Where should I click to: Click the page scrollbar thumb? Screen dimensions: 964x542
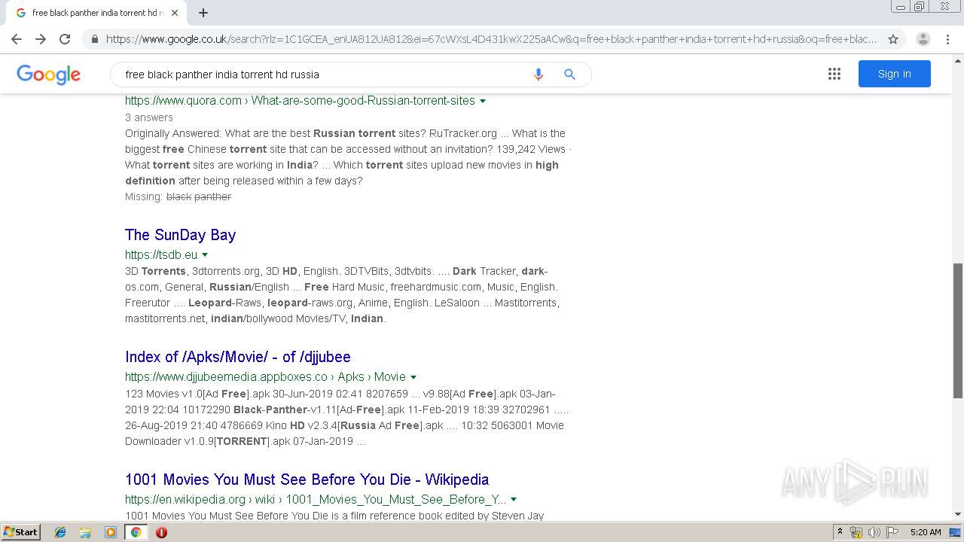tap(957, 330)
